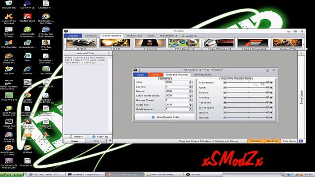Open the ACID Pro 6.0 desktop icon
This screenshot has height=177, width=315.
(x=9, y=96)
